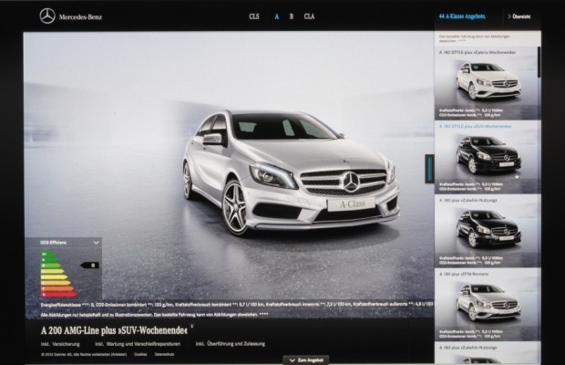Click the A 200 AMG-Line plus SUV-Wochenende heading
This screenshot has width=565, height=365.
pos(114,330)
